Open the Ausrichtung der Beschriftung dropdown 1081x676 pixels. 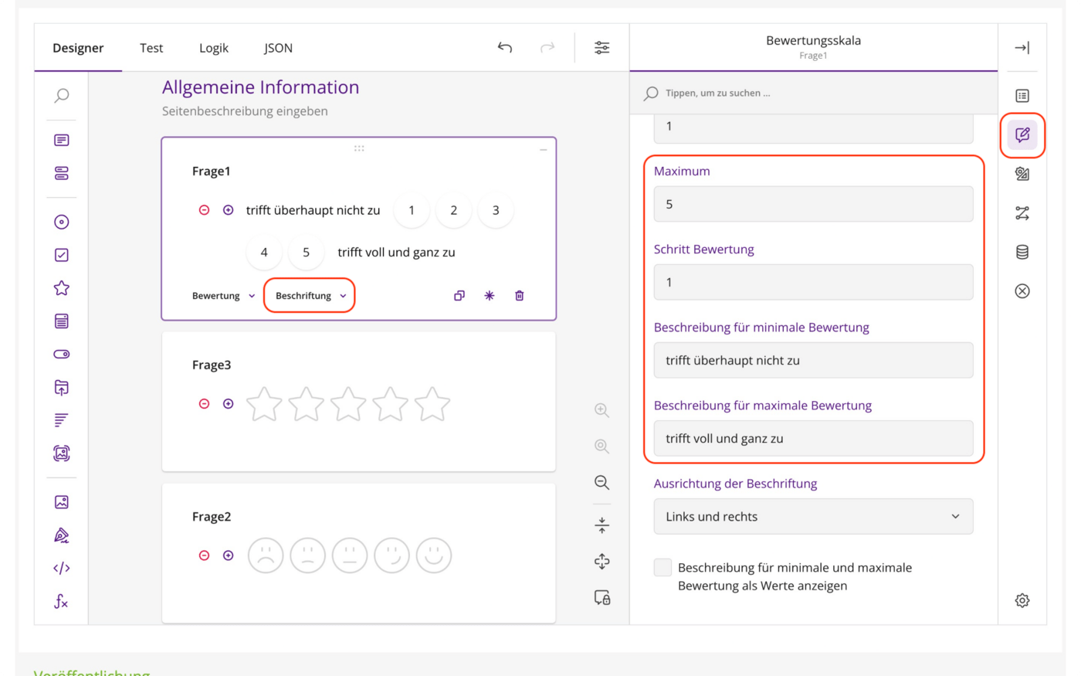813,516
